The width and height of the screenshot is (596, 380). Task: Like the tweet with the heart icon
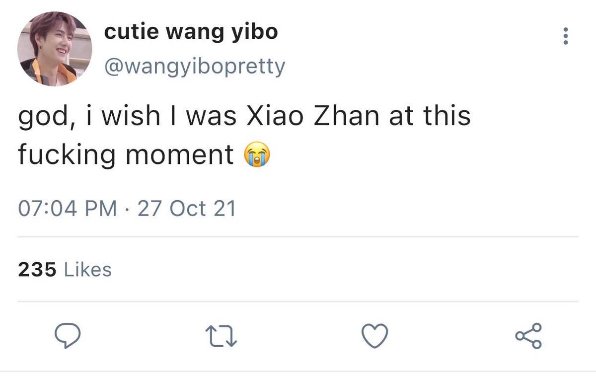tap(374, 337)
